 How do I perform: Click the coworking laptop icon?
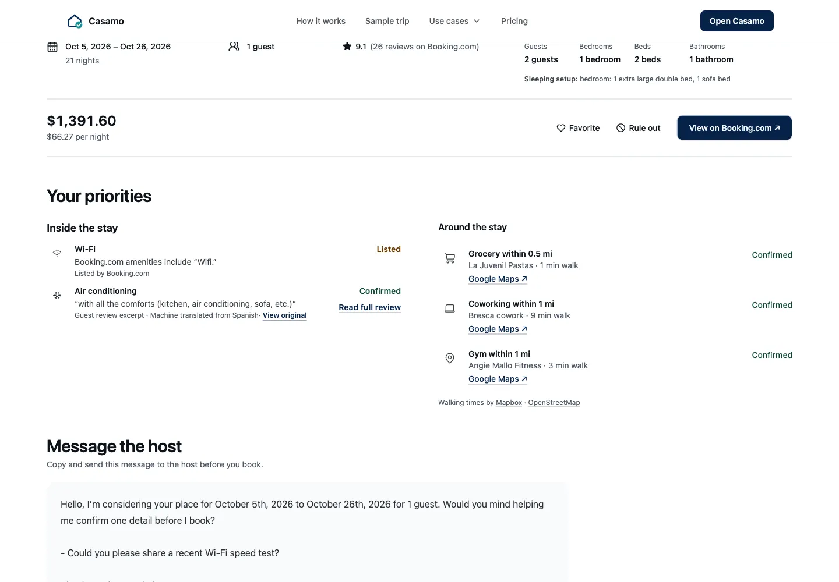click(450, 308)
